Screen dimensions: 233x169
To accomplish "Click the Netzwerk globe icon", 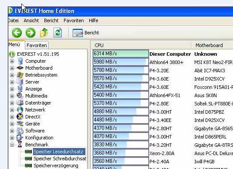I will pyautogui.click(x=20, y=110).
